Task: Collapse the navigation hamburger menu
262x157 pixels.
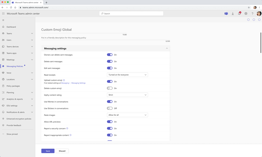Action: [3, 20]
